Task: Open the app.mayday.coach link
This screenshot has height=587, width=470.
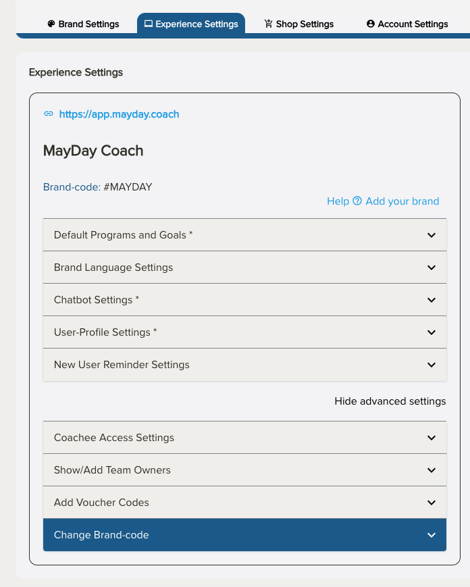Action: 120,114
